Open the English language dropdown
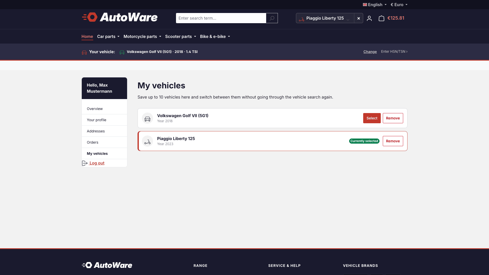489x275 pixels. point(375,5)
